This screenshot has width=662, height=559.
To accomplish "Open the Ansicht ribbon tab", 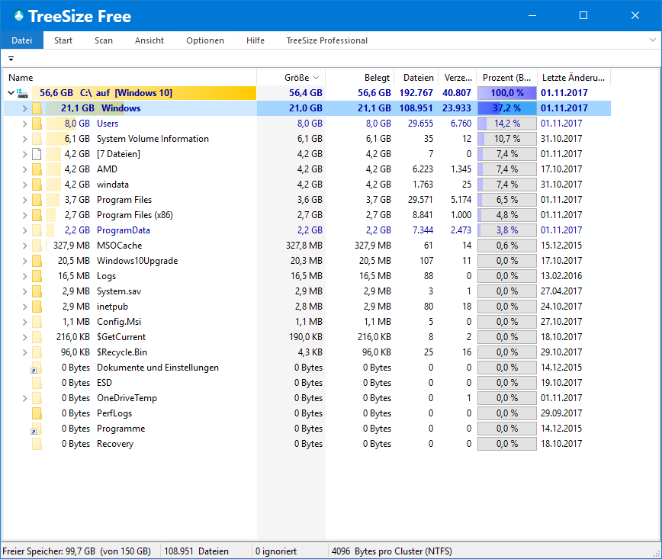I will tap(149, 40).
